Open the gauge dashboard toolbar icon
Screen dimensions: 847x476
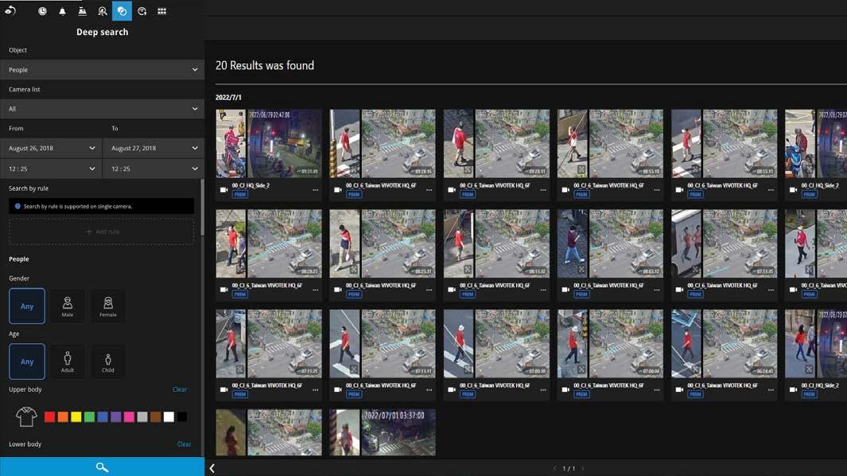[x=142, y=11]
